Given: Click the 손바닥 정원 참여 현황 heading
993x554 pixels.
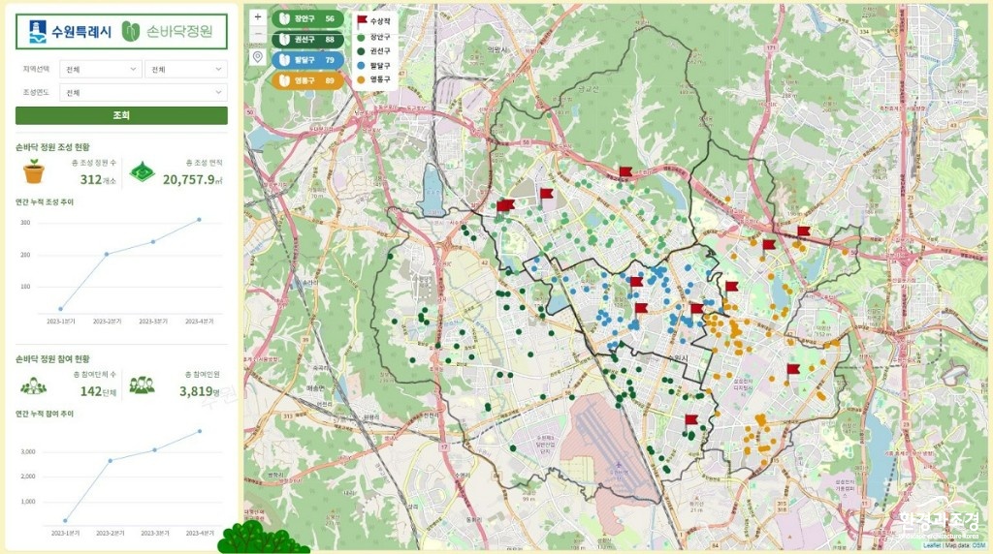Looking at the screenshot, I should point(52,358).
